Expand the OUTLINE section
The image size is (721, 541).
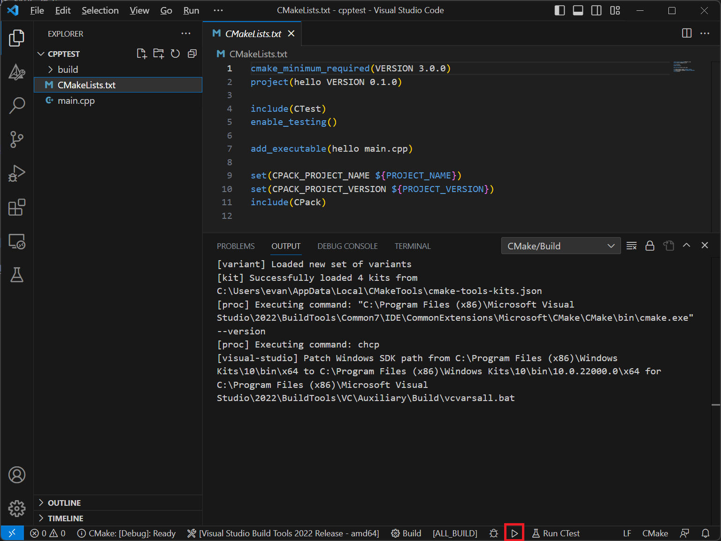[64, 503]
